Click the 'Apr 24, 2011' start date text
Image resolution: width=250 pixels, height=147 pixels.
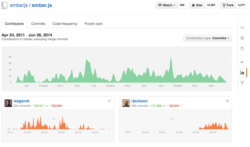(x=13, y=35)
